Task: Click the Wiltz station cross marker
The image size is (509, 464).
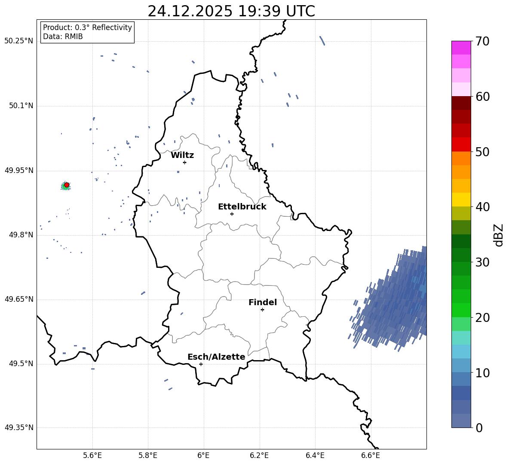Action: [185, 162]
